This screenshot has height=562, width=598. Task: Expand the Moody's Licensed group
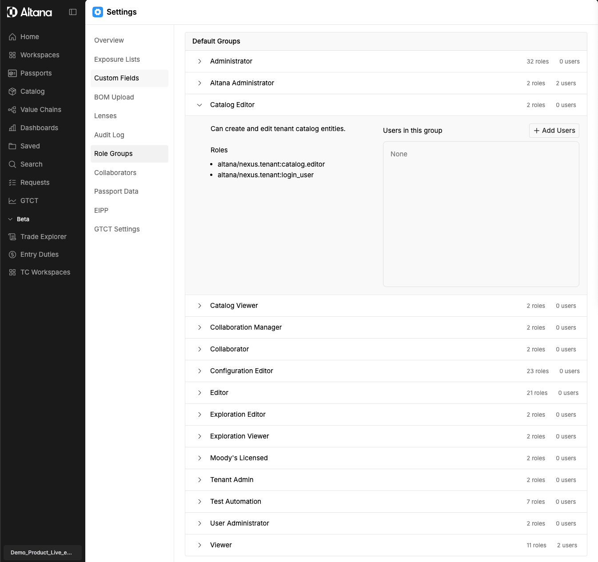tap(199, 458)
